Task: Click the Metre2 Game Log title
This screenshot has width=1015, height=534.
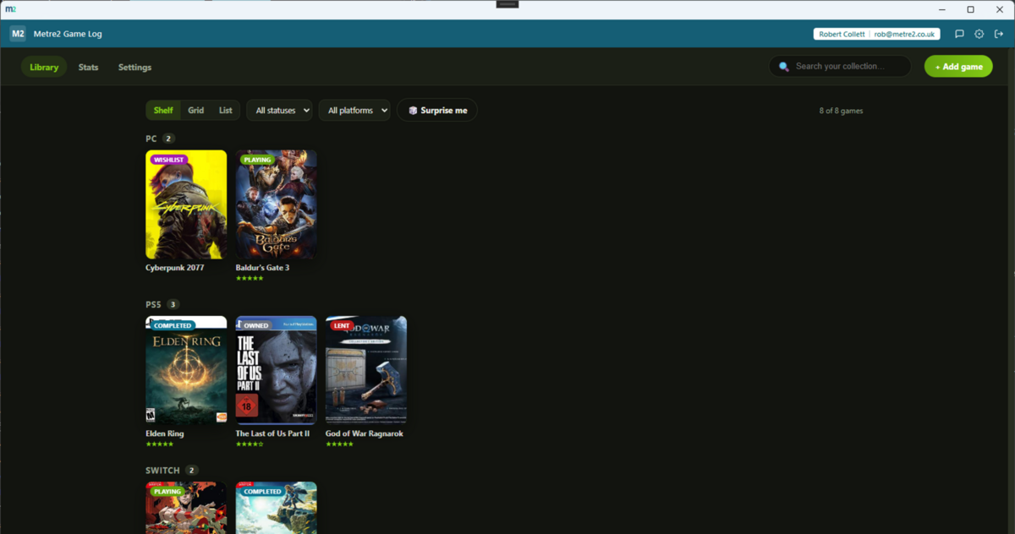Action: [x=68, y=34]
